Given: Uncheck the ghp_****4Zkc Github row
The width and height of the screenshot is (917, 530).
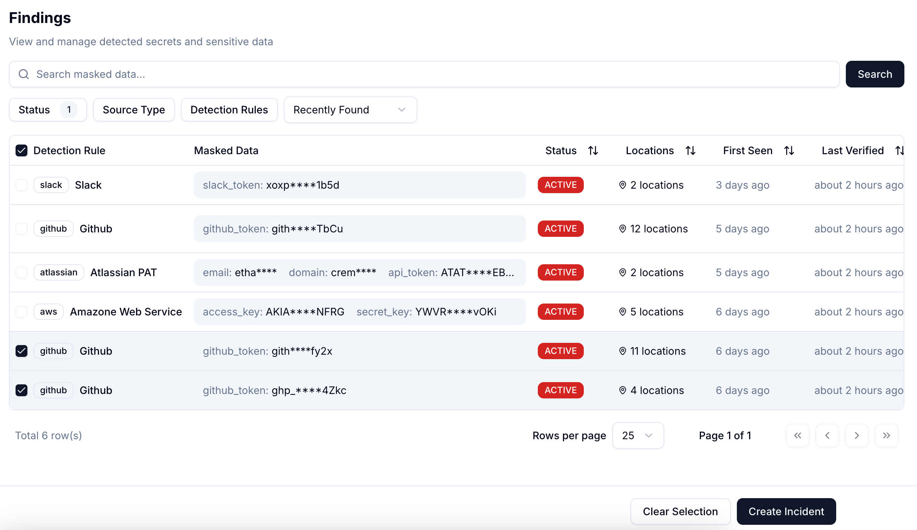Looking at the screenshot, I should click(21, 390).
